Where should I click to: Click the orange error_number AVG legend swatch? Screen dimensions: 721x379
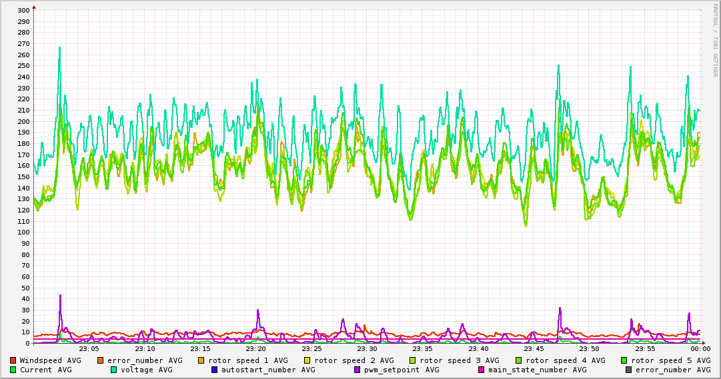point(101,360)
